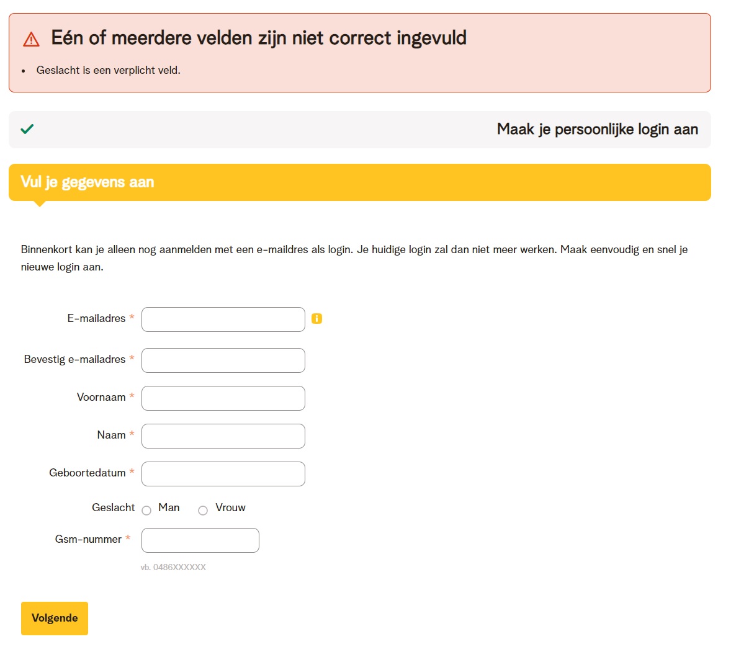Click the green checkmark icon
The image size is (731, 670).
click(27, 129)
